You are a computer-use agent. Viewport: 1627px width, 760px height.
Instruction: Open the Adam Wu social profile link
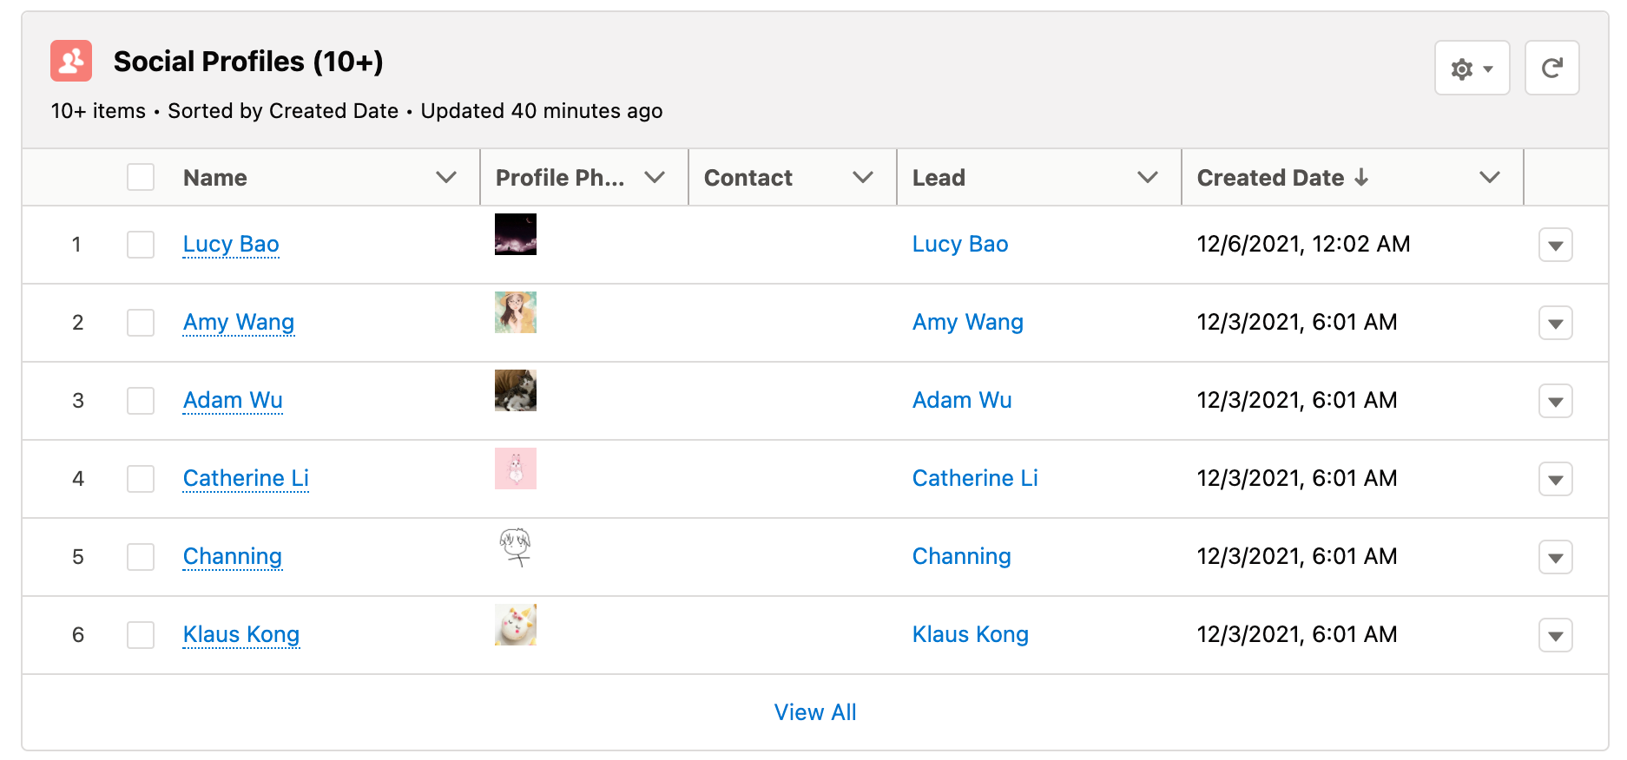click(233, 400)
